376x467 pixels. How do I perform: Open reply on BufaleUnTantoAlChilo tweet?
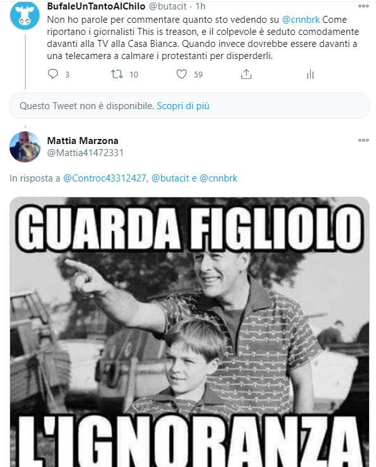pos(53,74)
